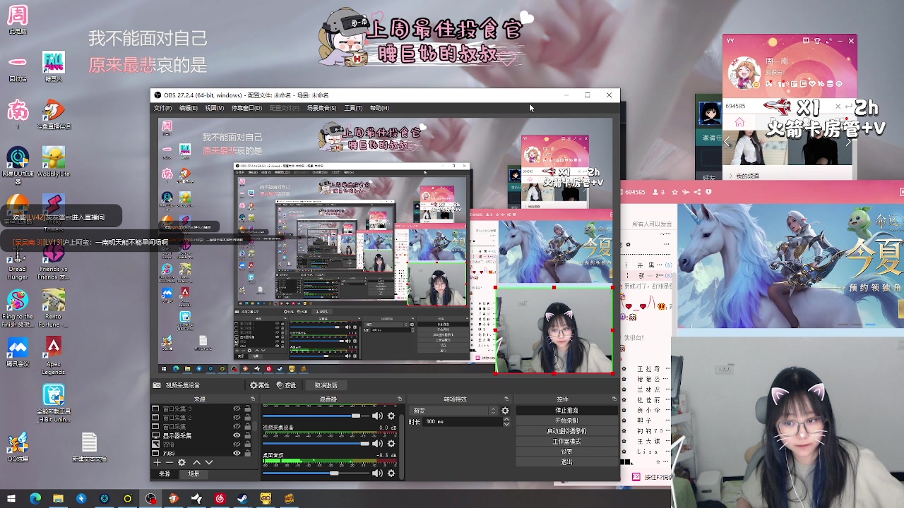
Task: Click the 滤镜 filters button
Action: coord(286,385)
